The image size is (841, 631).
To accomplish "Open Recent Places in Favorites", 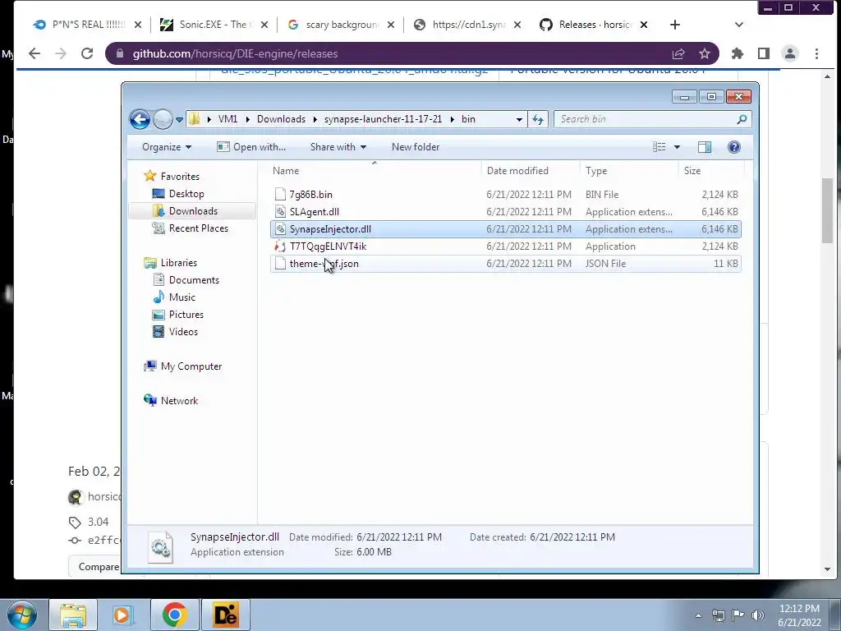I will [x=198, y=228].
